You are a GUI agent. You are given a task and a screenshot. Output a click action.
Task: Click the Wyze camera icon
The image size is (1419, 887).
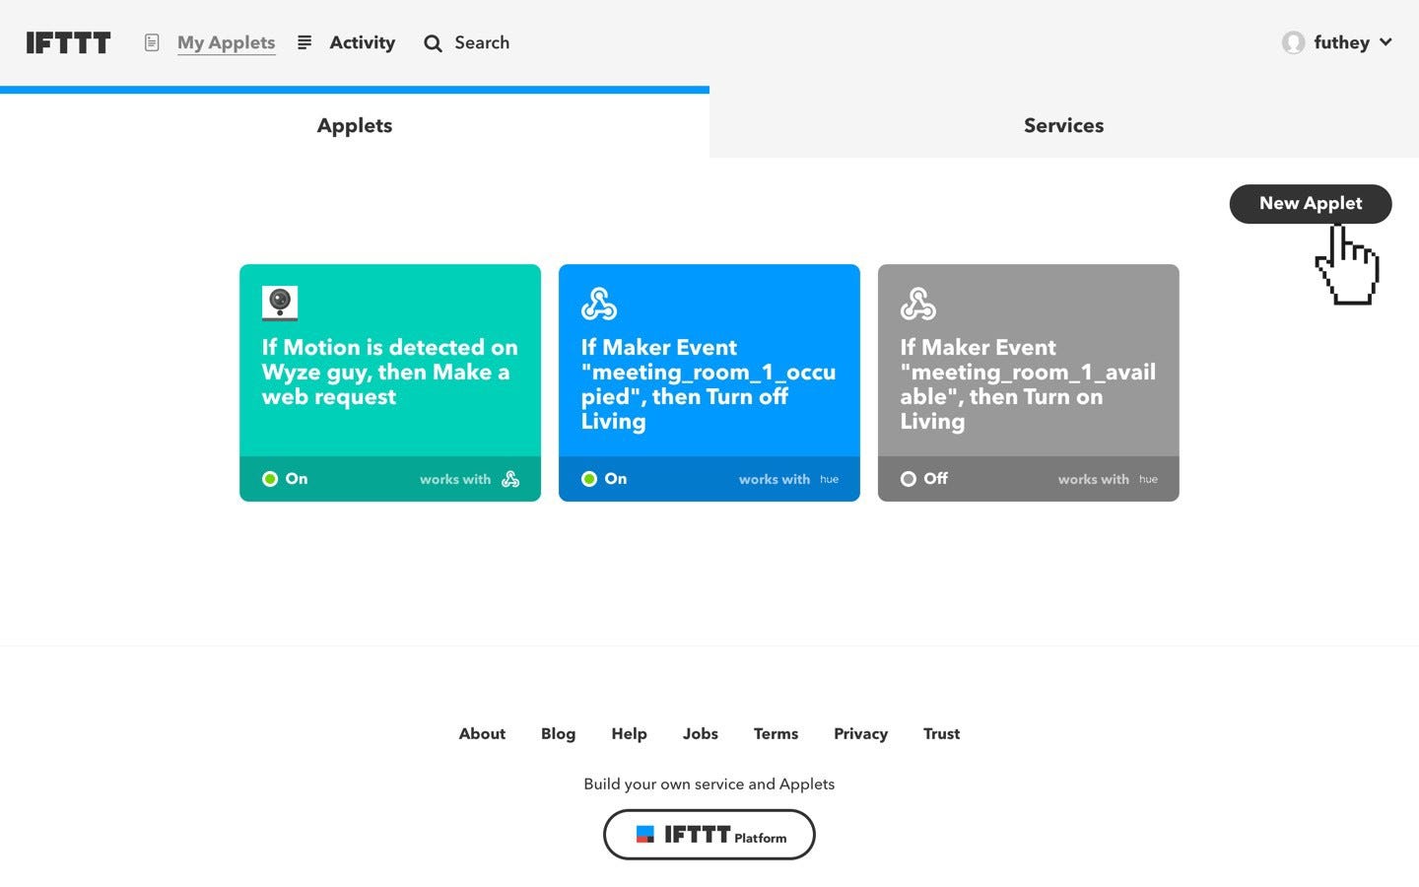tap(280, 304)
